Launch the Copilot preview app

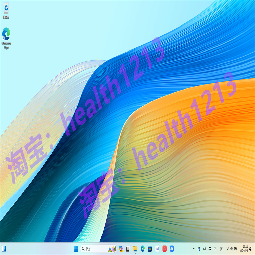(121, 249)
